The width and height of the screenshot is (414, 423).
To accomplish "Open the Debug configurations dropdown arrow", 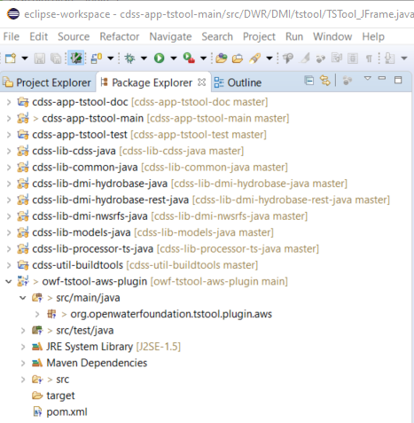I will coord(144,59).
